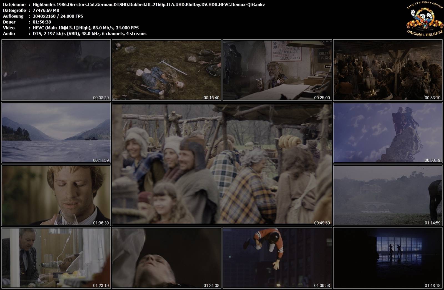This screenshot has width=444, height=290.
Task: Click the HEVC video codec line
Action: coord(85,28)
